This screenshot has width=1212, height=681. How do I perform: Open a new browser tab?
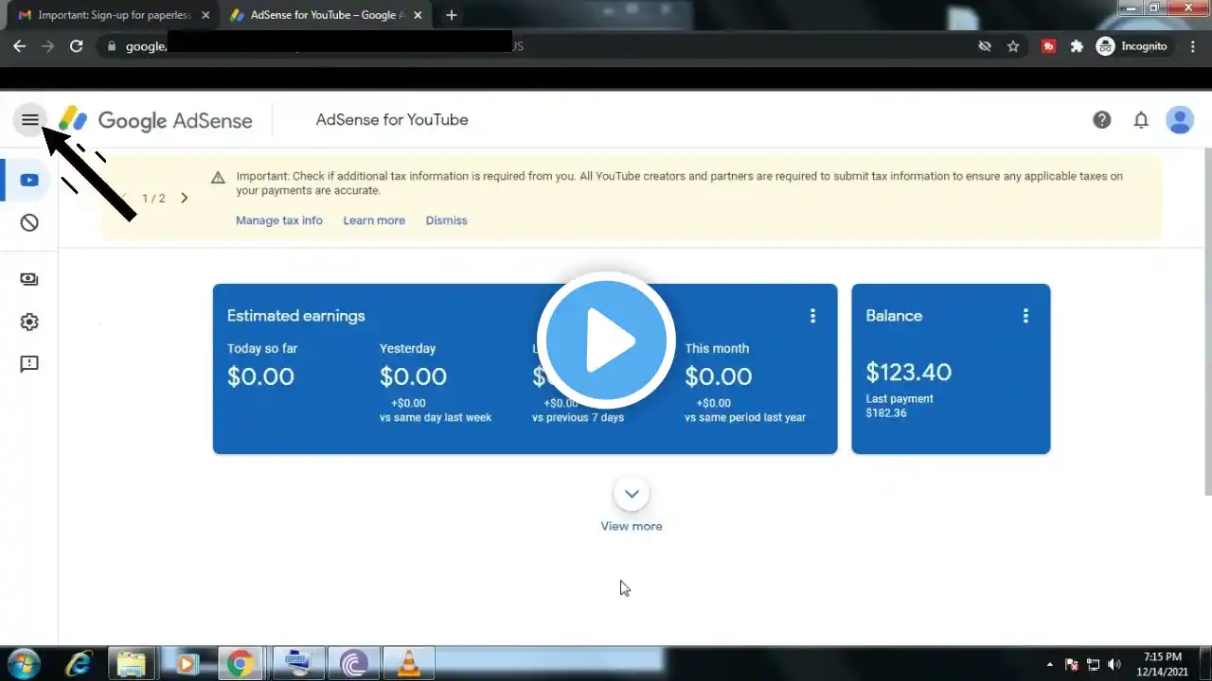coord(452,15)
